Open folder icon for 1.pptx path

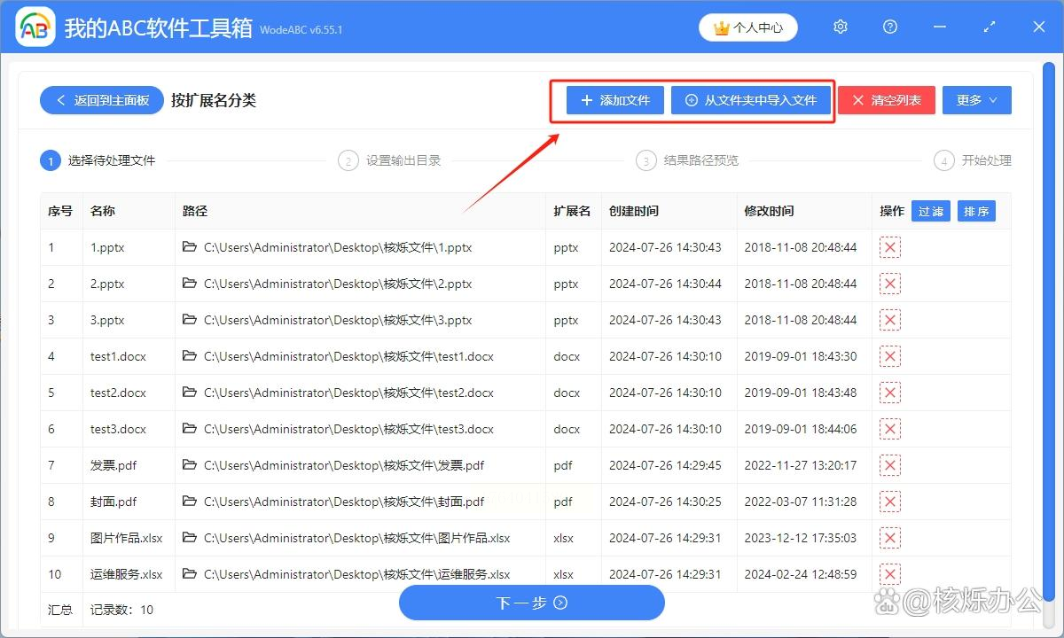(189, 247)
